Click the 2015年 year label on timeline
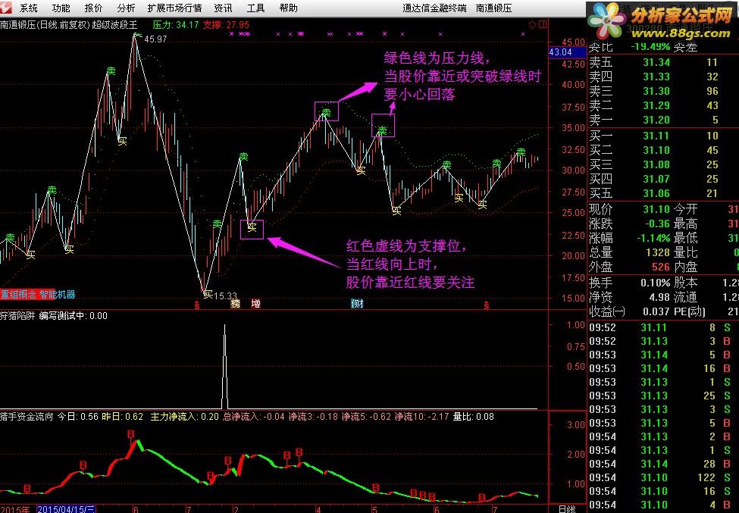 coord(15,509)
